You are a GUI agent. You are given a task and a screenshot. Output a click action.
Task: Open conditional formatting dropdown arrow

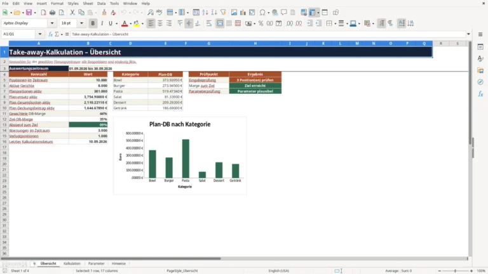[373, 23]
